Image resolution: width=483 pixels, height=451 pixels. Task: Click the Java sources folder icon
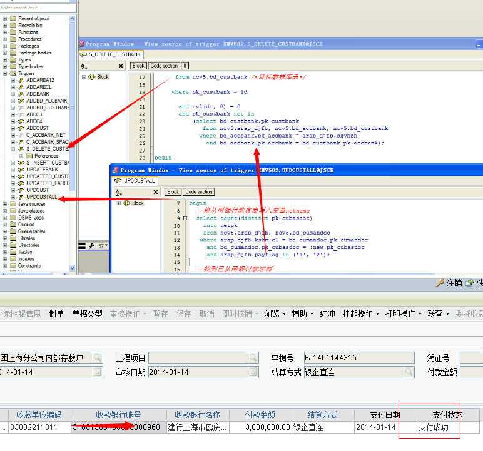tap(13, 204)
